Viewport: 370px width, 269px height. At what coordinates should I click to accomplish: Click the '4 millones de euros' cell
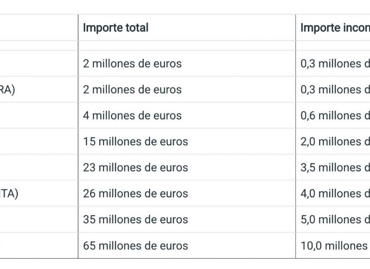click(x=132, y=116)
